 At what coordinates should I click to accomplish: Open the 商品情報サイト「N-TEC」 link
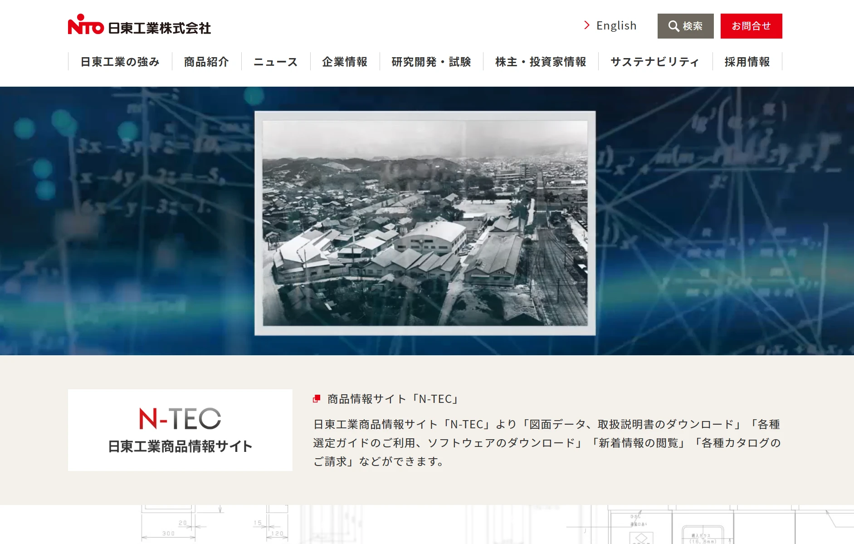tap(394, 399)
